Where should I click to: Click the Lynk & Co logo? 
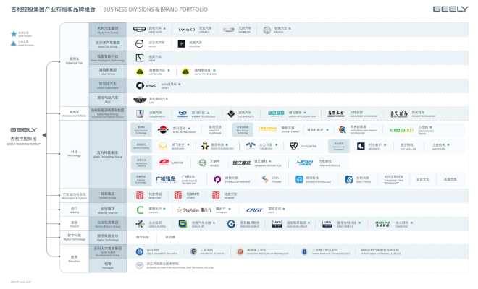(x=187, y=30)
